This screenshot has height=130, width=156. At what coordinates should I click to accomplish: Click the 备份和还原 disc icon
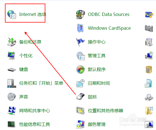(x=12, y=42)
